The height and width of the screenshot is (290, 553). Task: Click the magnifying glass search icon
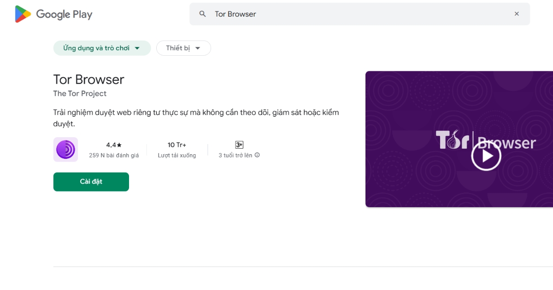point(202,14)
